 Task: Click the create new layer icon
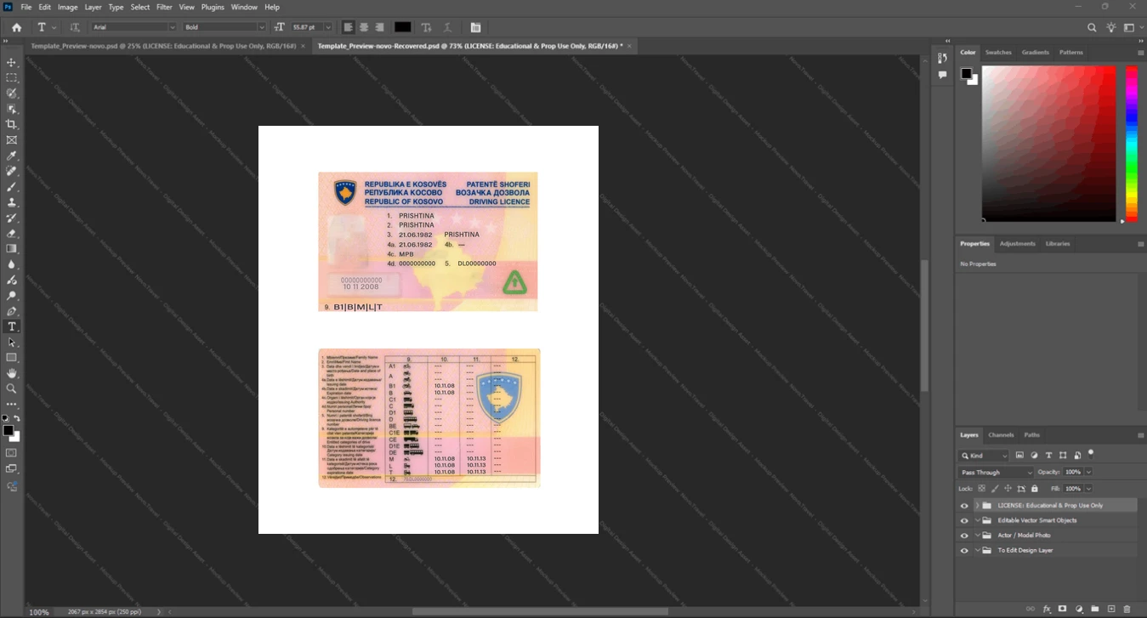(1111, 609)
